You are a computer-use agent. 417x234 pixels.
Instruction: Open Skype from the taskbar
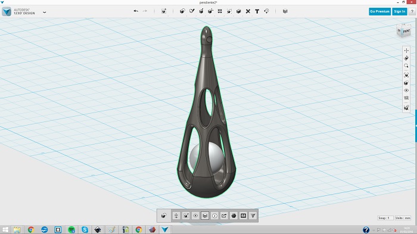[85, 229]
